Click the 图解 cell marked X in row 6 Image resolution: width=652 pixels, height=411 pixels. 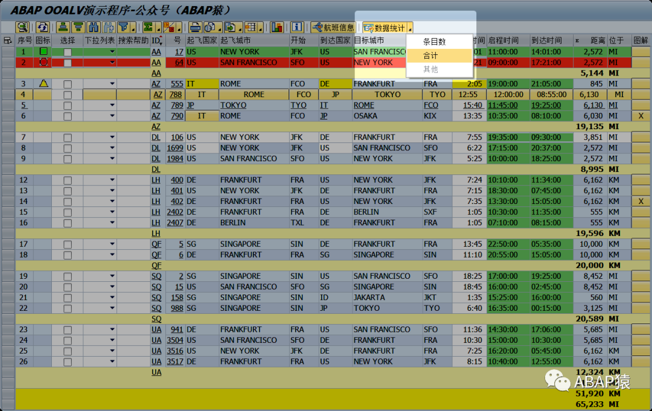[x=641, y=116]
